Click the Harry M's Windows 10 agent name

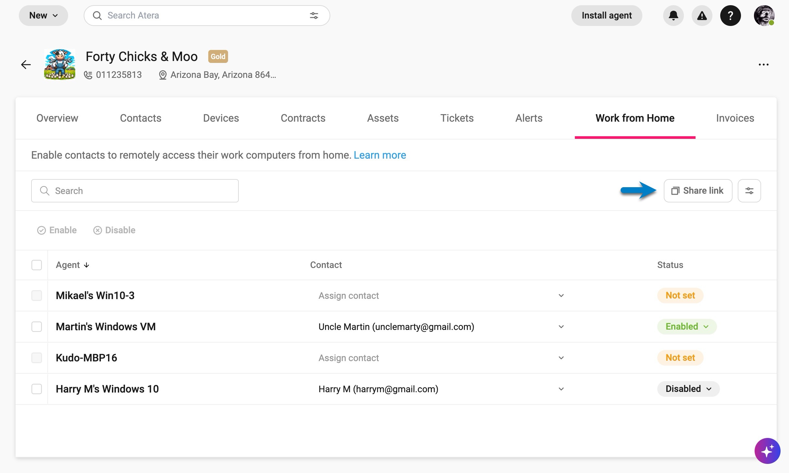click(107, 389)
